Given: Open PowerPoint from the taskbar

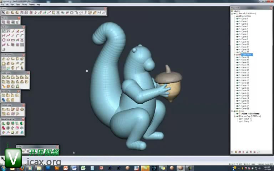Looking at the screenshot, I should click(x=66, y=168).
